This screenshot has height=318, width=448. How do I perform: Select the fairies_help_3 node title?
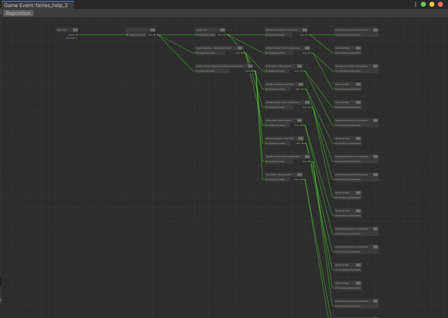[x=62, y=30]
